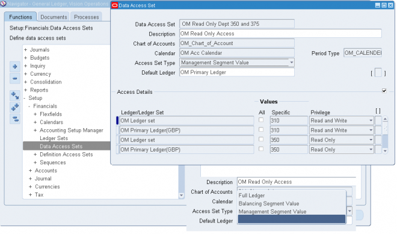Click the descriptive flexfield bracket box near Default Ledger
The image size is (397, 234).
378,73
